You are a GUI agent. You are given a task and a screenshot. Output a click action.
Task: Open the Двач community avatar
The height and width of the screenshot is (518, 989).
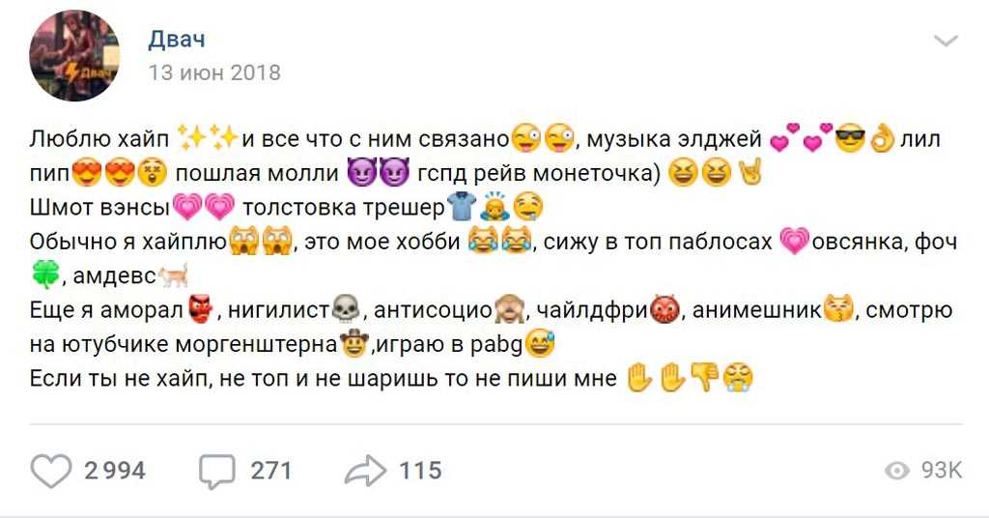[75, 57]
